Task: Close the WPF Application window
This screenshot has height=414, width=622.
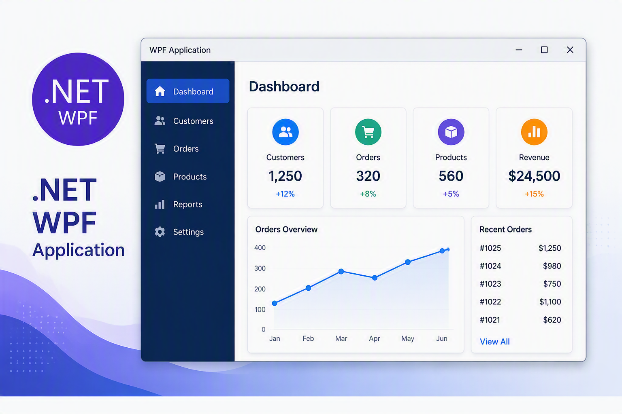Action: click(x=570, y=50)
